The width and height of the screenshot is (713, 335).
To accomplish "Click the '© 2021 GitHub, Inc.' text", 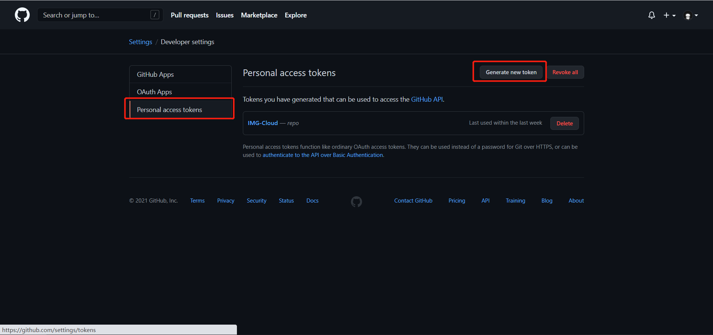I will 153,201.
